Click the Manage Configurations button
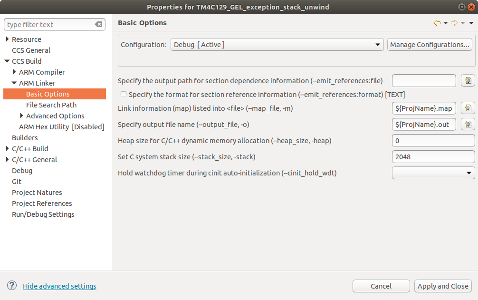 430,45
